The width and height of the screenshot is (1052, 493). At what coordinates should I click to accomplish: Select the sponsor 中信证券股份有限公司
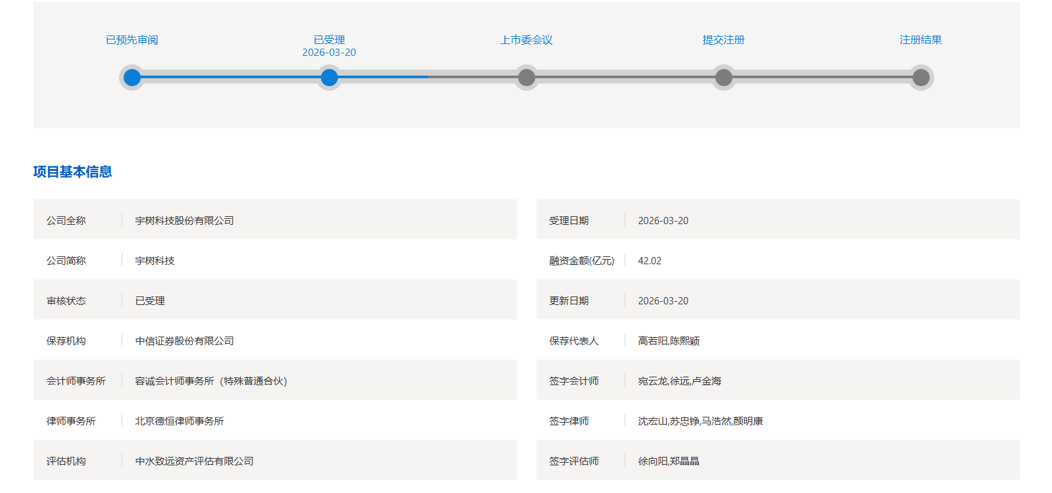[185, 341]
